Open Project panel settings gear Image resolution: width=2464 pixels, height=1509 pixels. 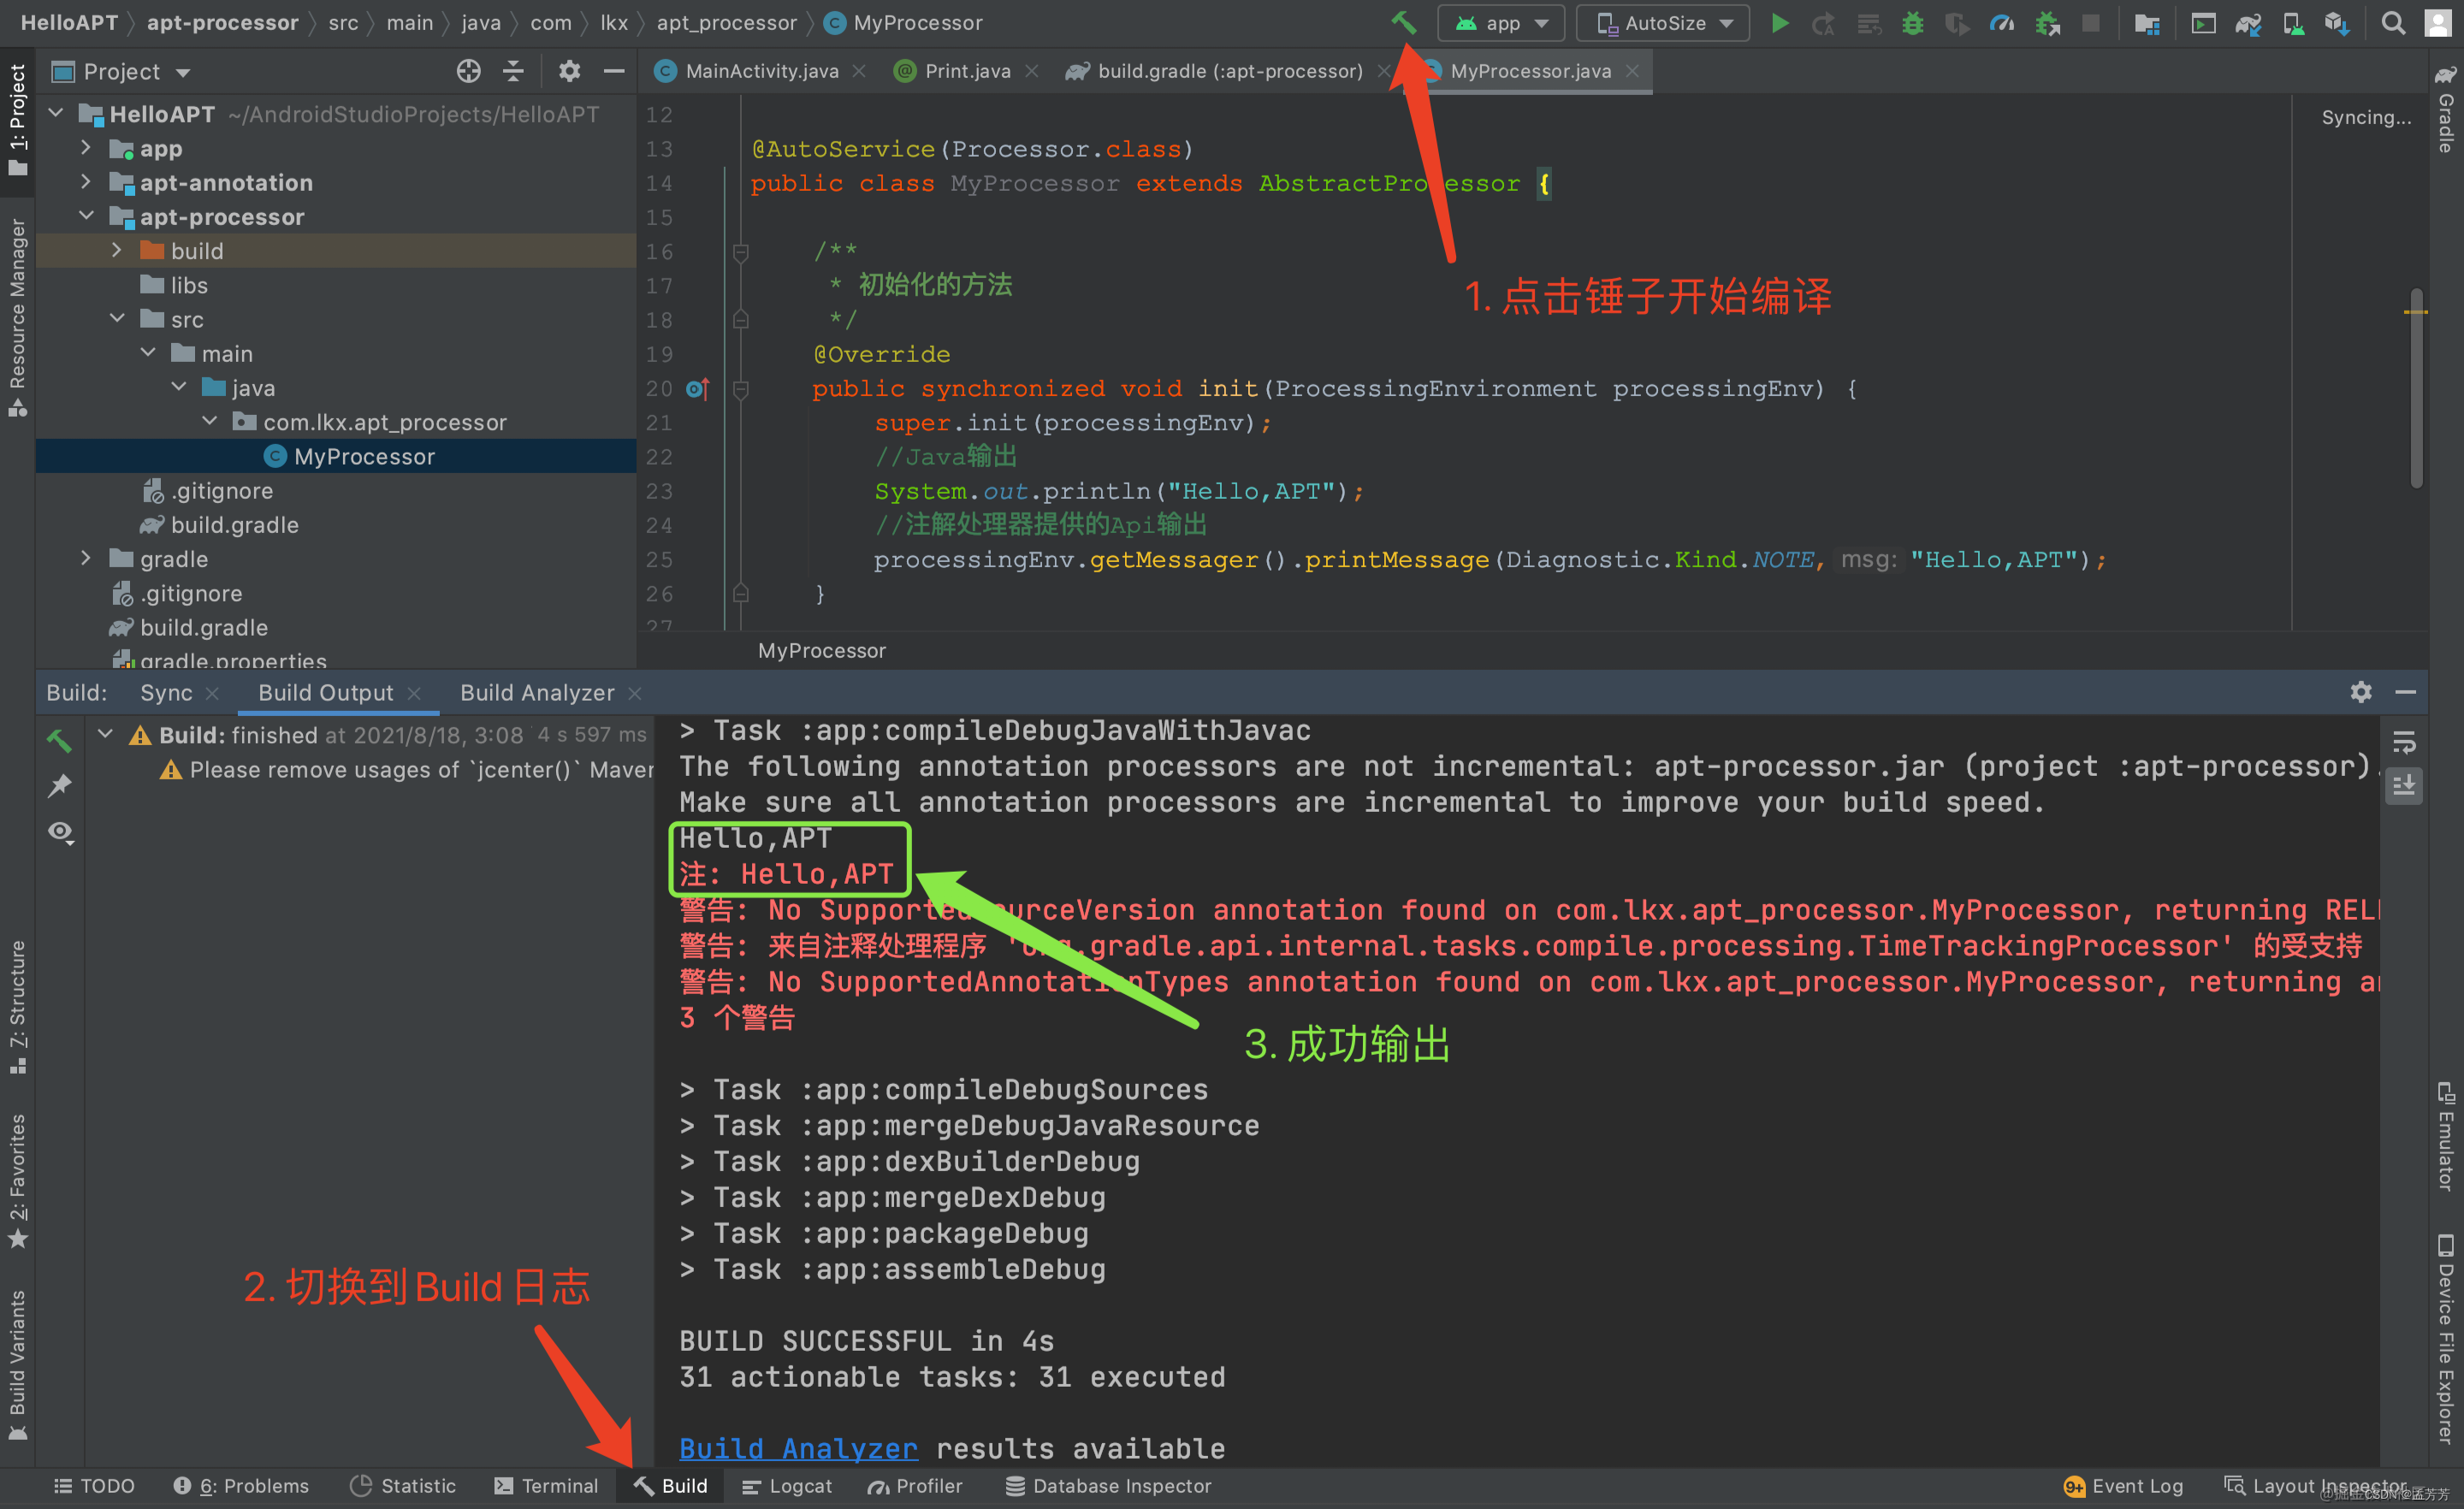pos(569,71)
